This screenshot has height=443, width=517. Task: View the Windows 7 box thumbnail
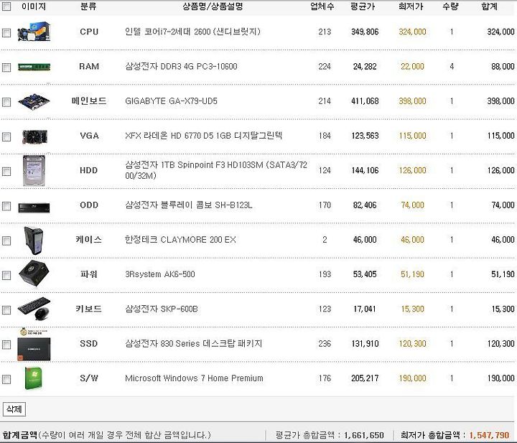pos(33,378)
